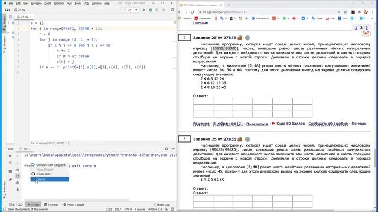Open the Event Log
Viewport: 378px width, 212px height.
162,204
